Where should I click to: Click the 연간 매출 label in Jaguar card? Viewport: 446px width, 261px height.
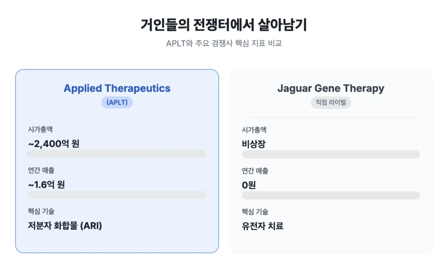(x=255, y=171)
